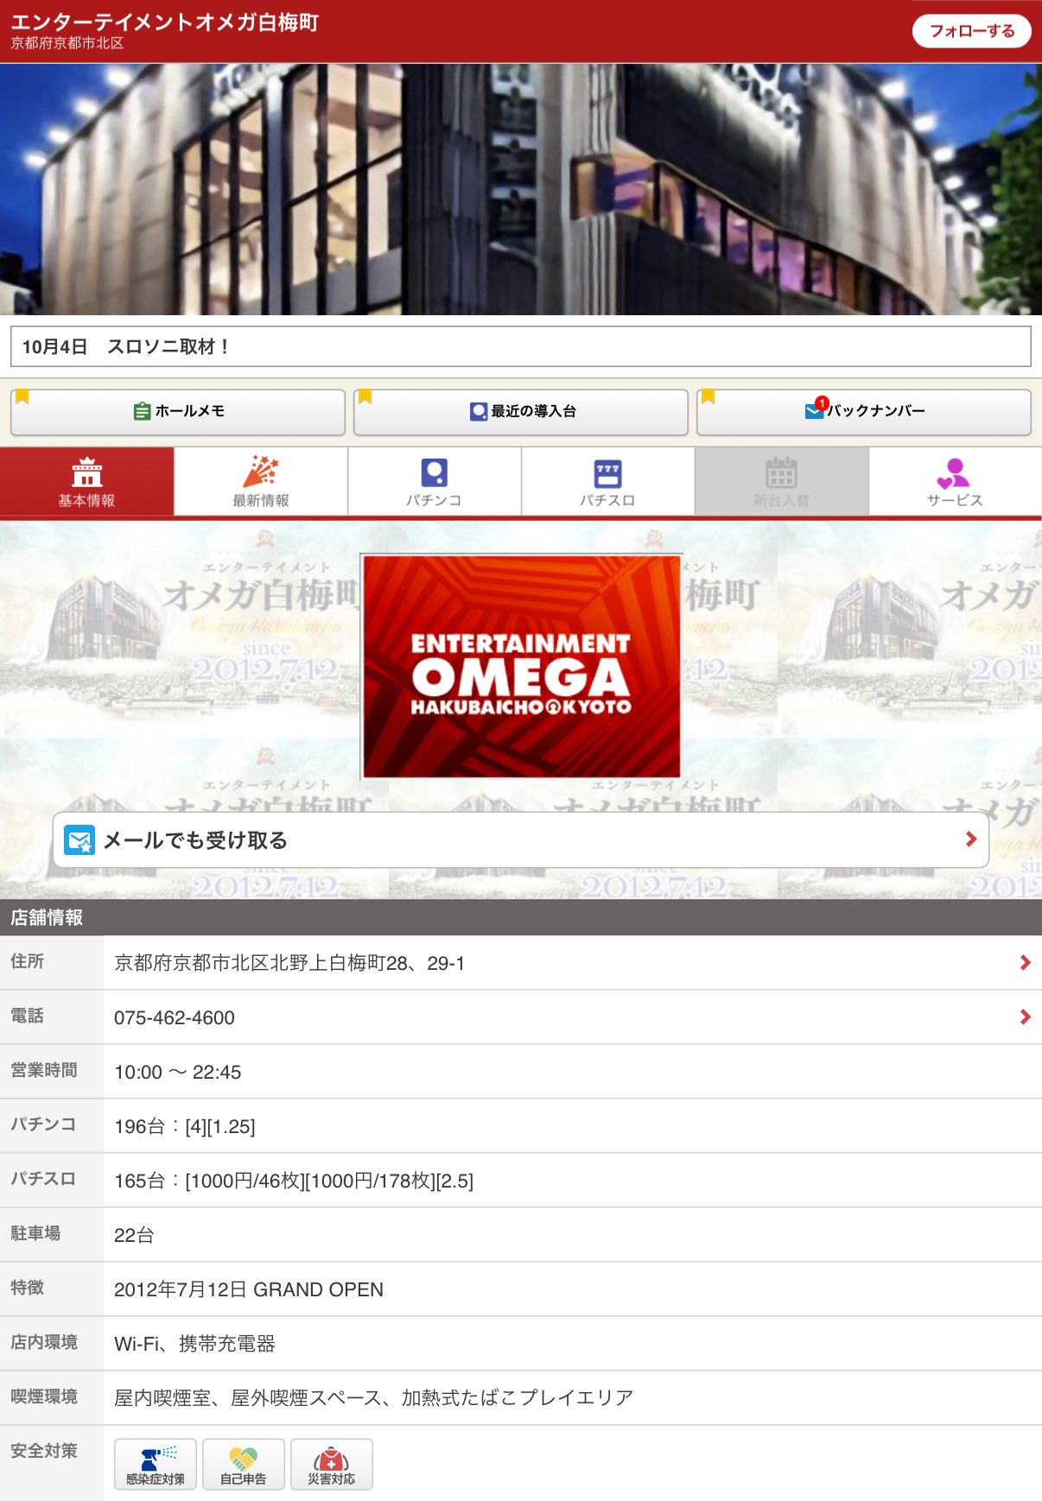
Task: Click the 災害対応 safety icon
Action: (x=332, y=1464)
